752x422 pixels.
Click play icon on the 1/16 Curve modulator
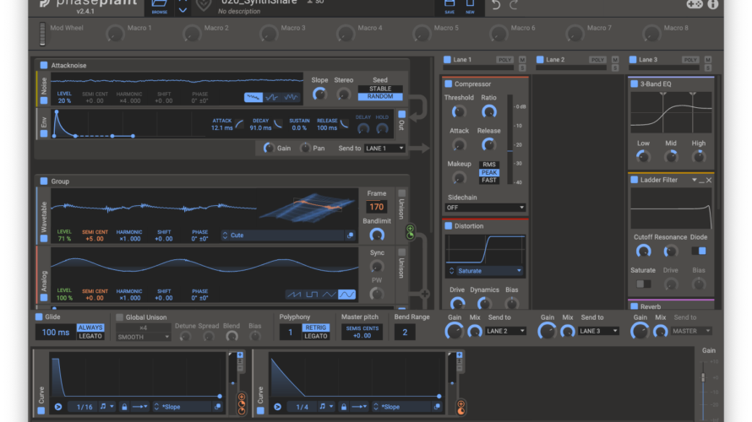58,407
